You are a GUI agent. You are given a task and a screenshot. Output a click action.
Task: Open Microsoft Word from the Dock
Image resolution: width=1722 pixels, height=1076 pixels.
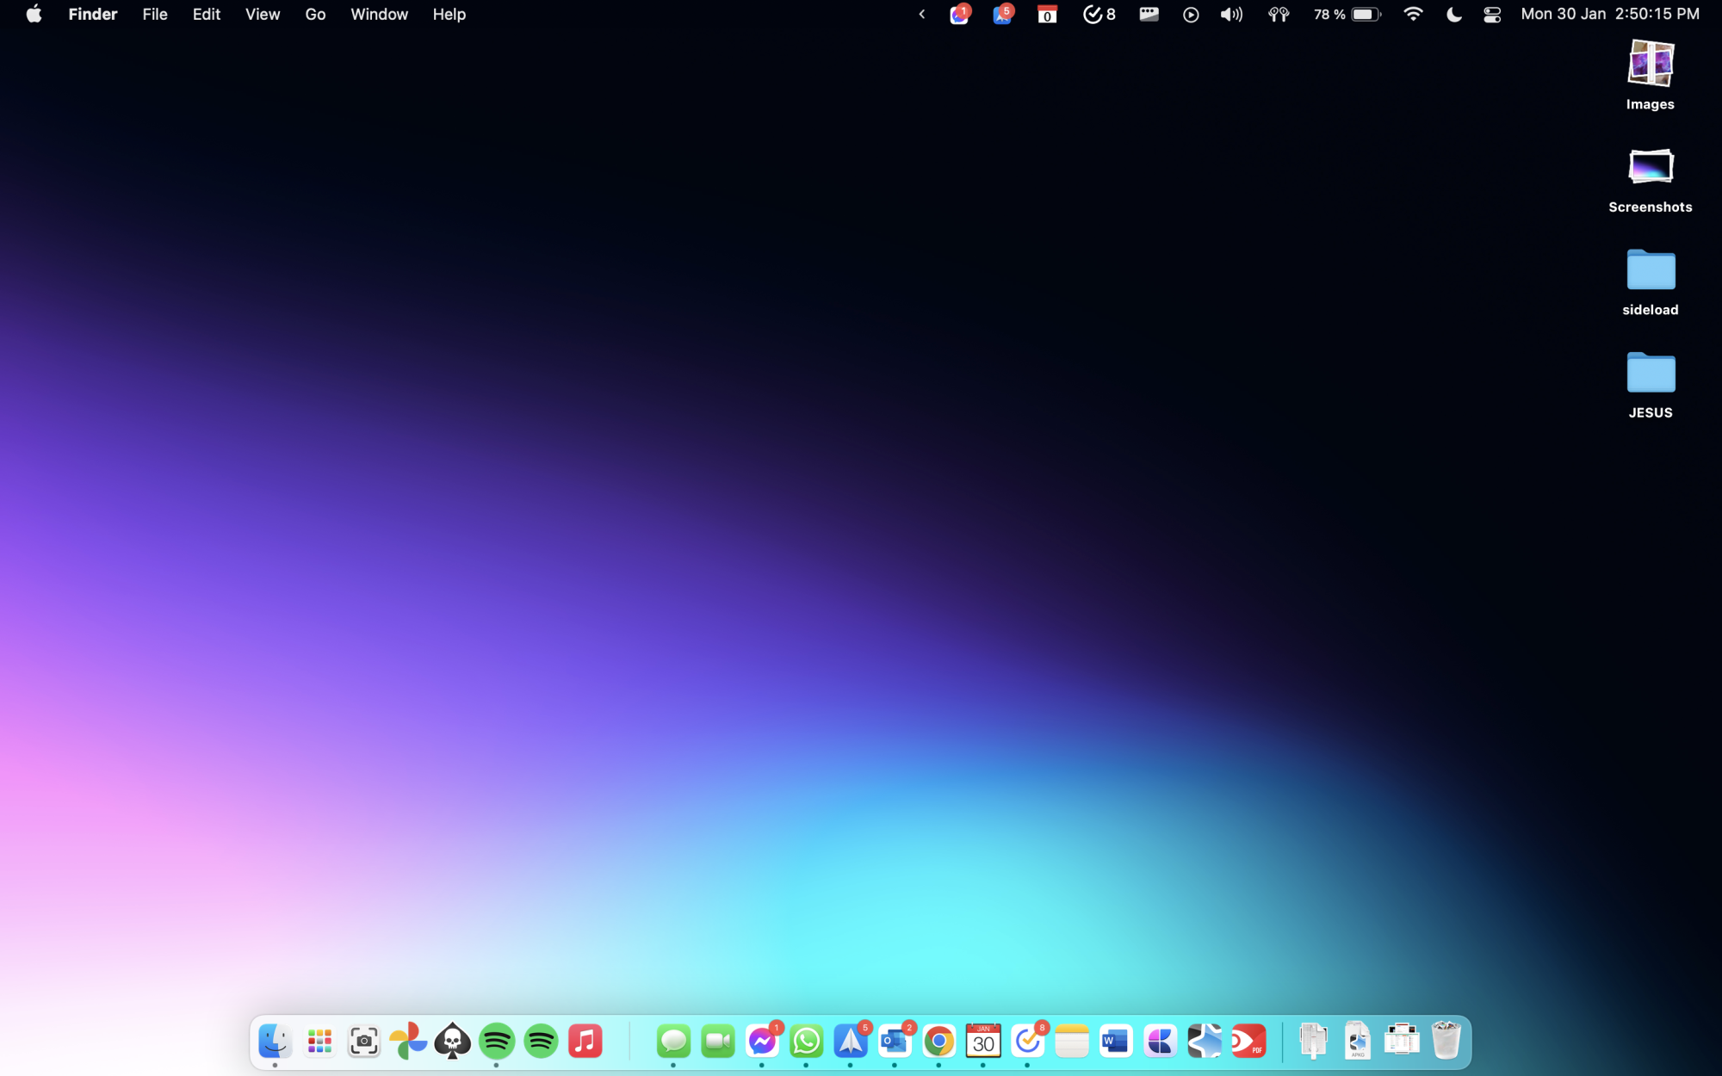[x=1116, y=1042]
